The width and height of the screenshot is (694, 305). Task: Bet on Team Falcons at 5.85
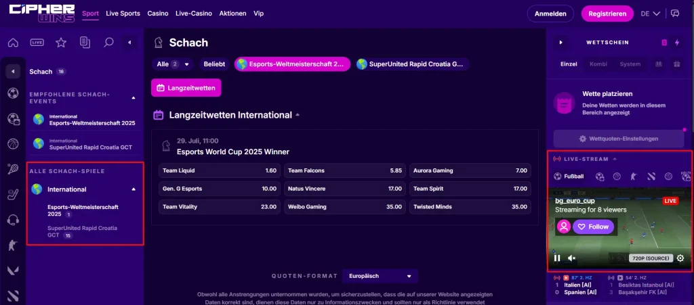[x=345, y=170]
